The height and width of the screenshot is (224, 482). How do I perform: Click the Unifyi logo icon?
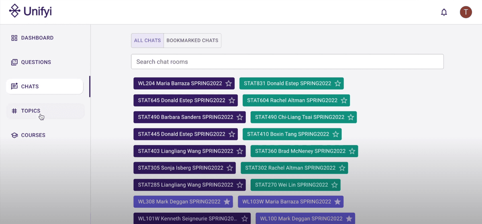click(x=15, y=11)
